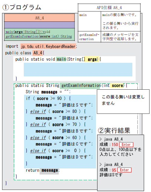Select the empty purple attributes compartment

point(39,25)
